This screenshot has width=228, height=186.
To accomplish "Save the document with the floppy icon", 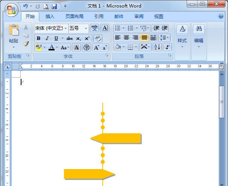I will click(x=54, y=6).
